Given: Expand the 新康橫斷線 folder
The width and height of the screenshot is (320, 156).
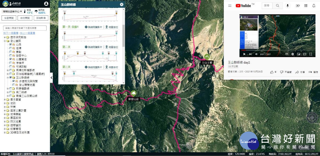Looking at the screenshot, I should [x=8, y=88].
